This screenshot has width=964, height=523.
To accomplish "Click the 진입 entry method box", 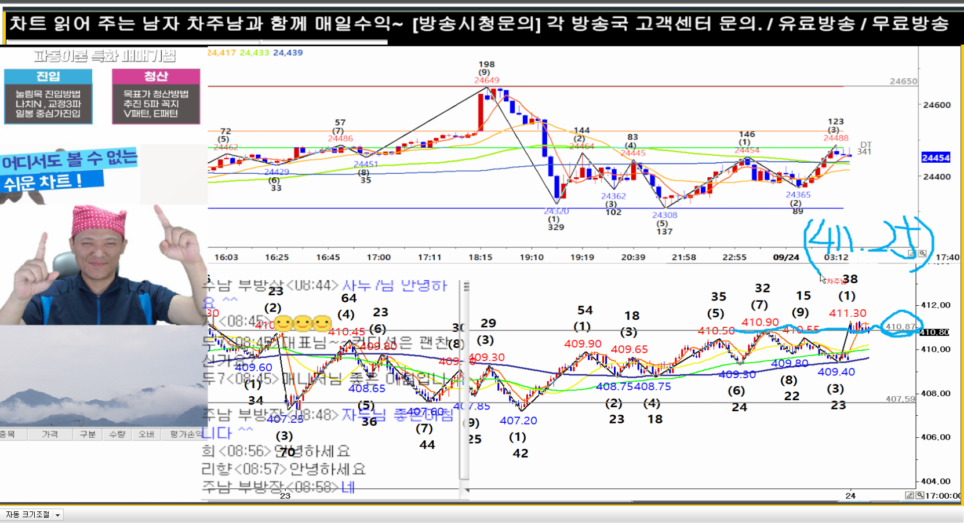I will coord(48,97).
